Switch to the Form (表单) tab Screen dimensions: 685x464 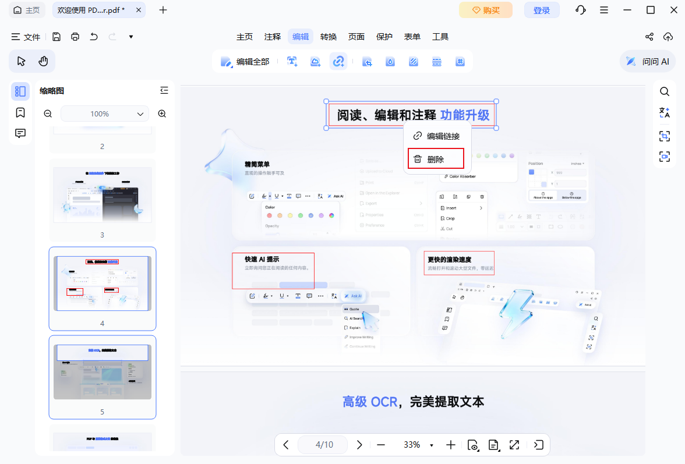[x=412, y=37]
